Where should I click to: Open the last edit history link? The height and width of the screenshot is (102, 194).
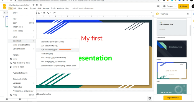pyautogui.click(x=83, y=8)
